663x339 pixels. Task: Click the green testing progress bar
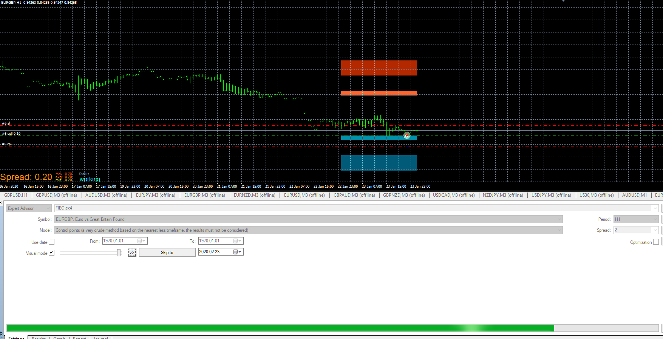(280, 328)
